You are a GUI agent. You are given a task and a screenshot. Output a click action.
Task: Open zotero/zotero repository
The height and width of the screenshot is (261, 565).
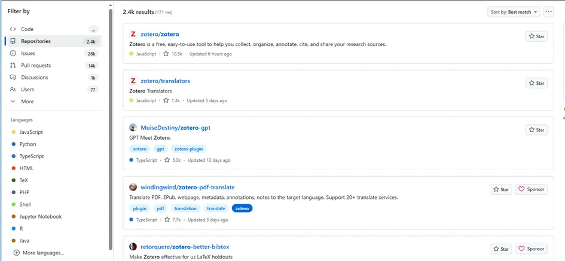[160, 34]
